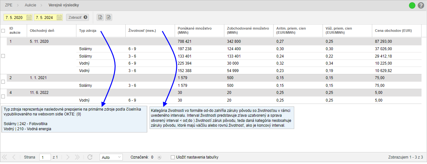Click offered quantity 133 401

click(185, 56)
